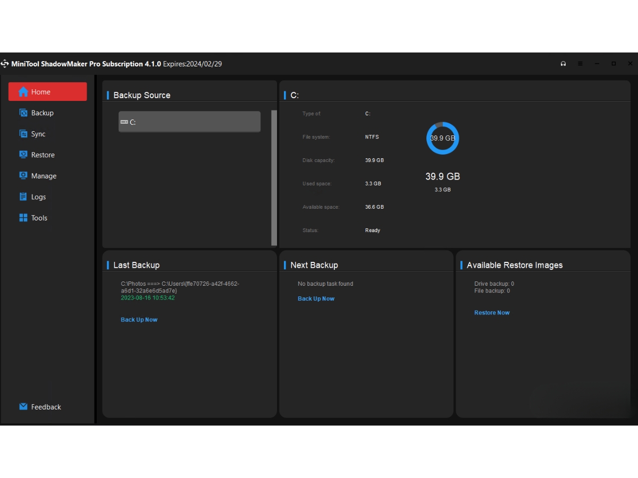Viewport: 638px width, 478px height.
Task: Open the hamburger menu in title bar
Action: tap(580, 64)
